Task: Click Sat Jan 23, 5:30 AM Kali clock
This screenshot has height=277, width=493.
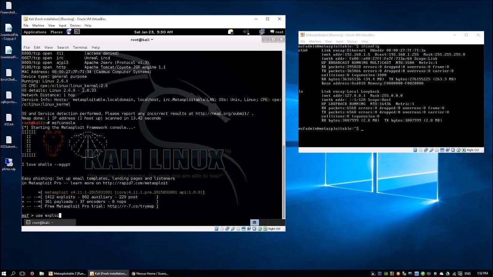Action: (153, 32)
